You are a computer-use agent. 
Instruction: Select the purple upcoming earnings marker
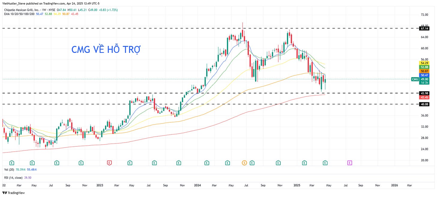pos(350,163)
